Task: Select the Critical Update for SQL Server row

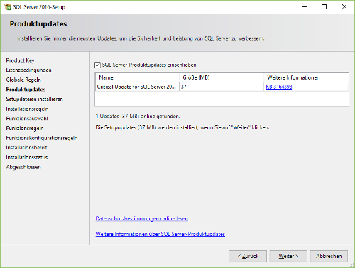Action: coord(222,87)
